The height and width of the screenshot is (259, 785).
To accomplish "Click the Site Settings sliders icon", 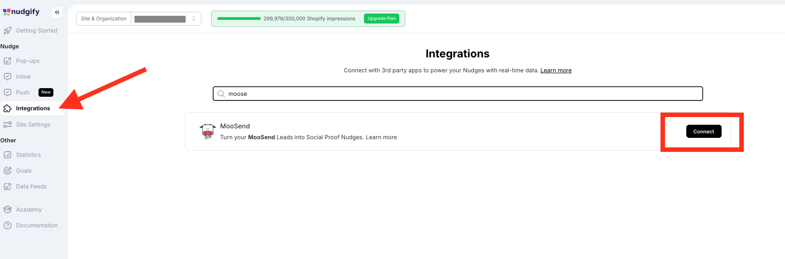I will pyautogui.click(x=8, y=125).
